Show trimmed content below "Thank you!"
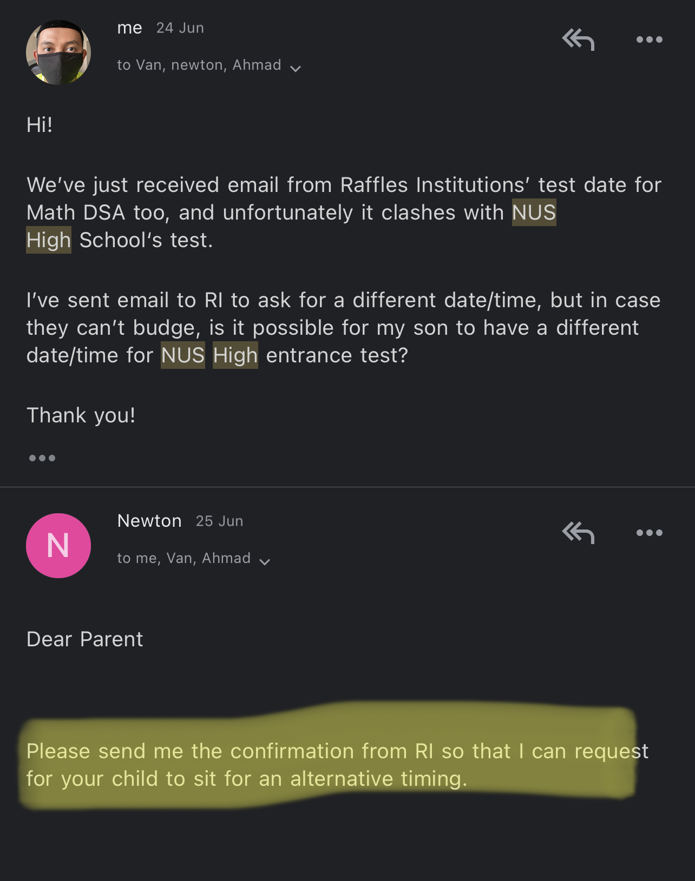 tap(42, 458)
